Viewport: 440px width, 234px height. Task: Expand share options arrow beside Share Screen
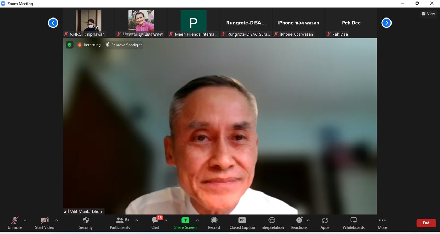click(197, 220)
